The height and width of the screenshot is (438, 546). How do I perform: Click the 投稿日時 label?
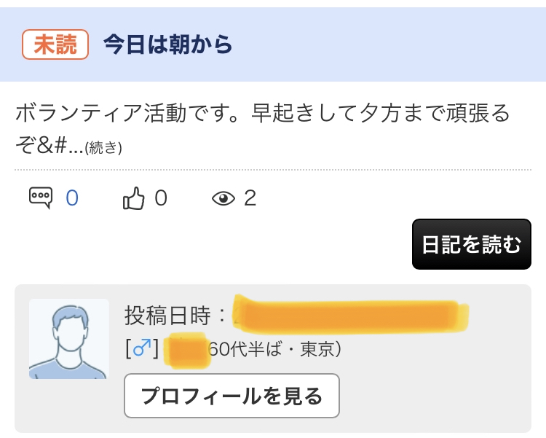(167, 316)
